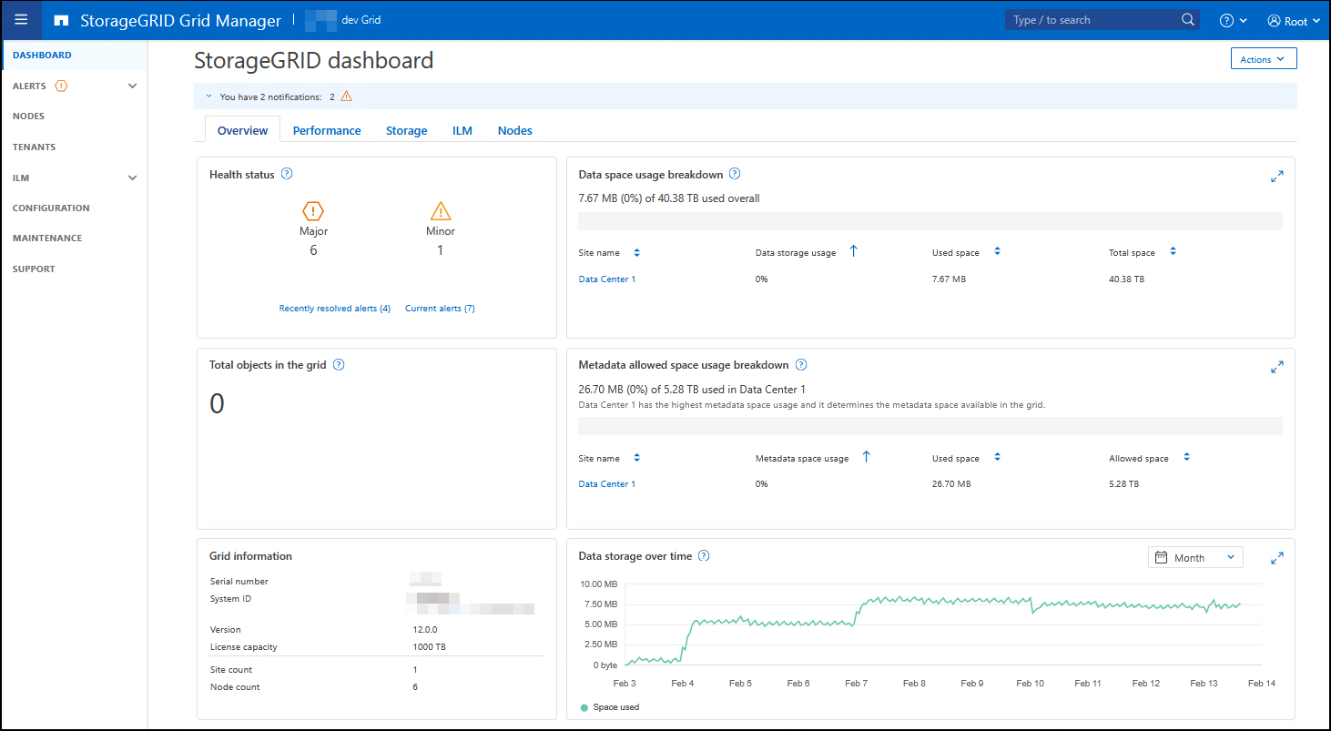The image size is (1331, 731).
Task: Expand the Data storage over time chart
Action: tap(1276, 558)
